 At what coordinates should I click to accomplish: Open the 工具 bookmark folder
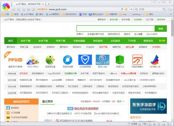(5, 14)
